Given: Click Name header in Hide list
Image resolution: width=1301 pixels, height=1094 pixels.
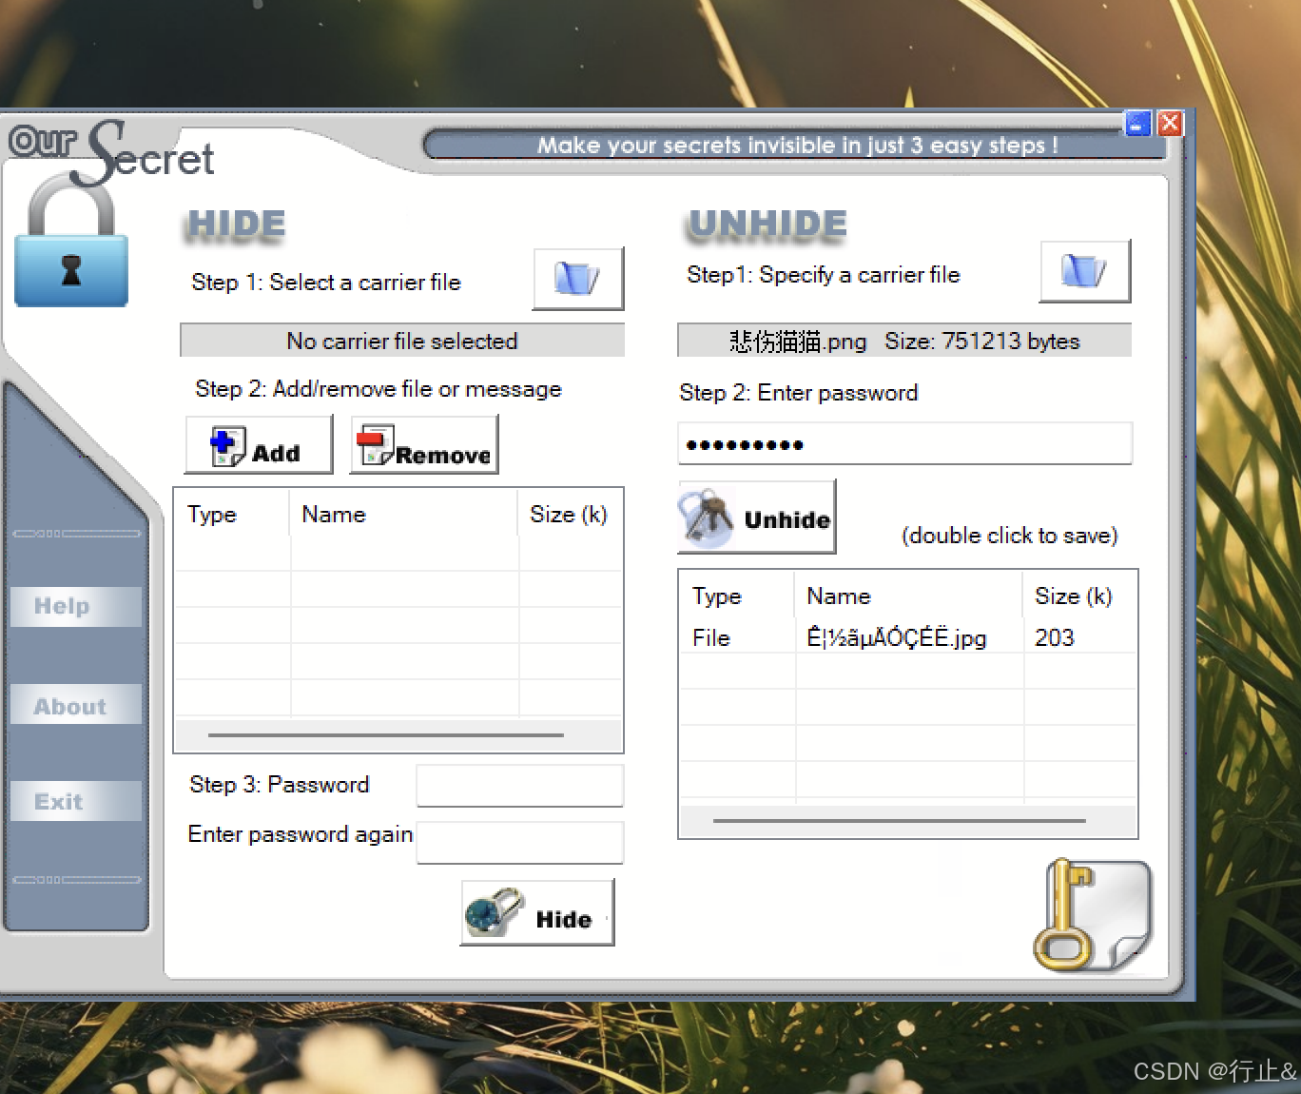Looking at the screenshot, I should pyautogui.click(x=404, y=515).
